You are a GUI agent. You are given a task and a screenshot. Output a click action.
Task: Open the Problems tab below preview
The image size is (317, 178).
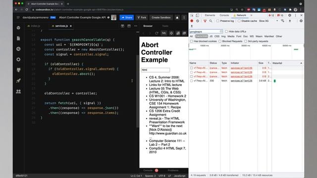173,171
